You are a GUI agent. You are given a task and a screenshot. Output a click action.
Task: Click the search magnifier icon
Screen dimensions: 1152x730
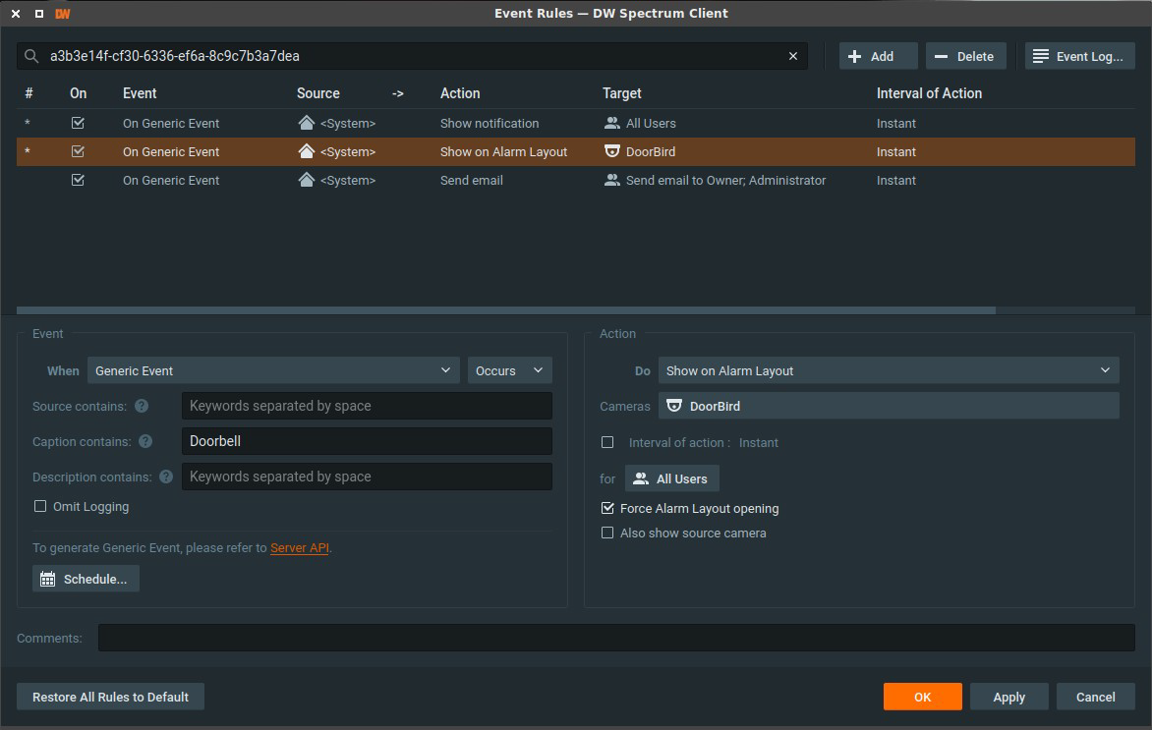pyautogui.click(x=30, y=56)
